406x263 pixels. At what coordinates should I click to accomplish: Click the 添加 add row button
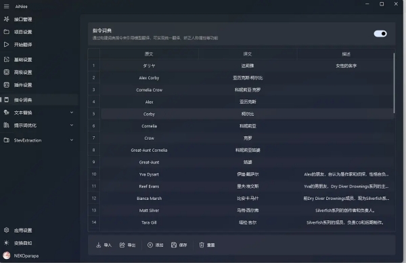click(156, 245)
